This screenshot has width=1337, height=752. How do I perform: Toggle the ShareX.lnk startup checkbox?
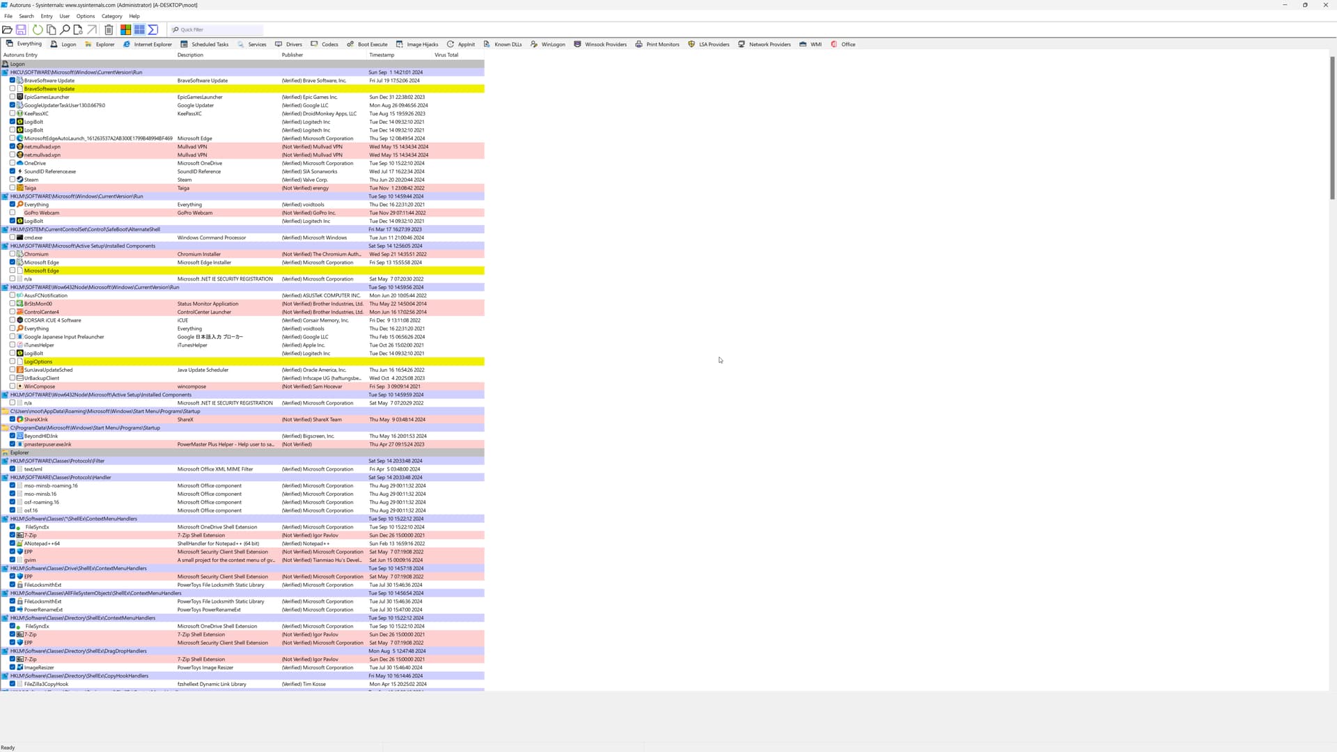[x=13, y=419]
